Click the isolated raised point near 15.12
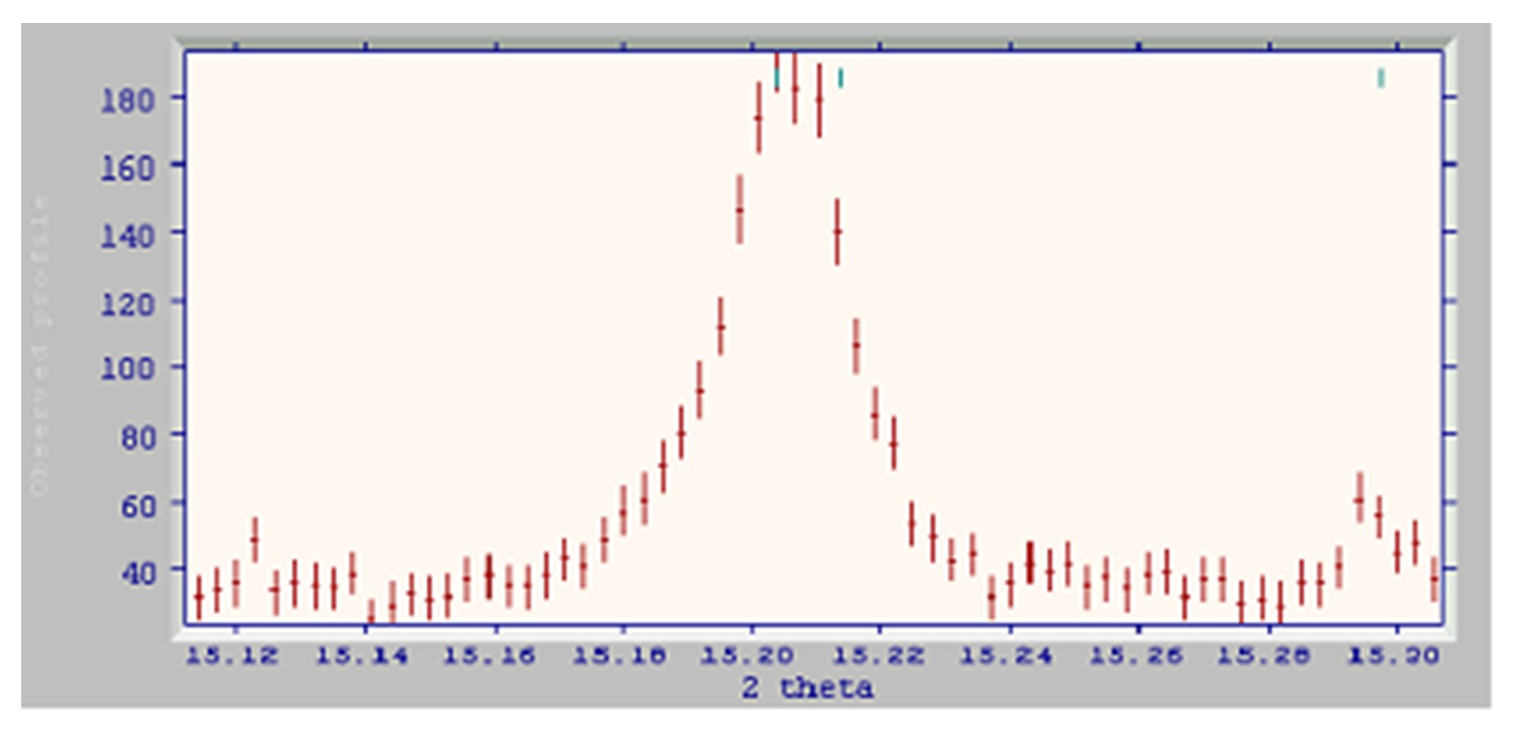1514x731 pixels. (256, 538)
